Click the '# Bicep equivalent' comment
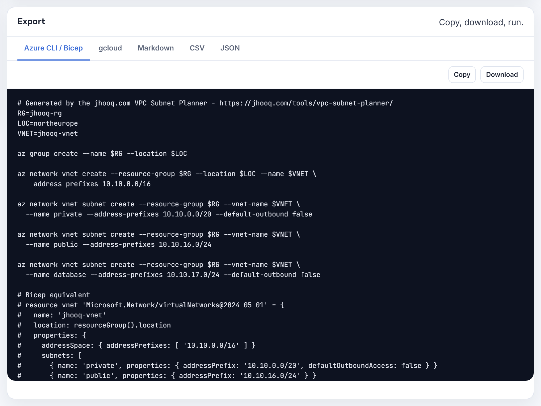This screenshot has height=406, width=541. 54,295
